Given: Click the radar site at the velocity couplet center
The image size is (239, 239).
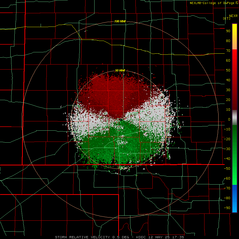Looking at the screenshot, I should (x=120, y=119).
